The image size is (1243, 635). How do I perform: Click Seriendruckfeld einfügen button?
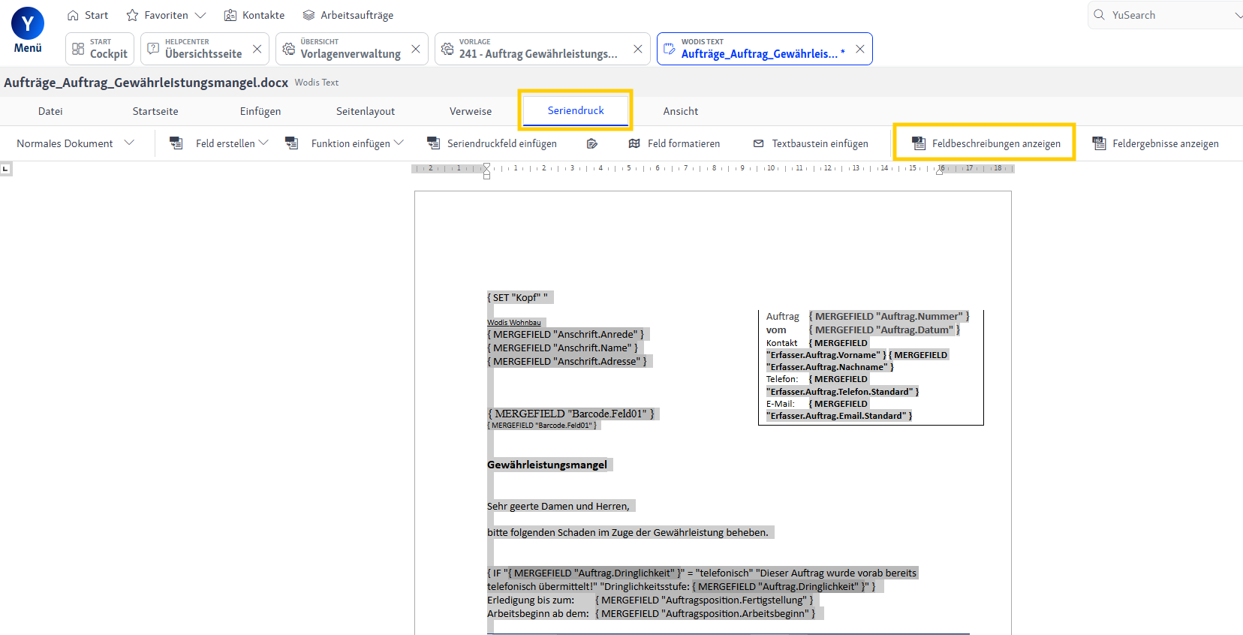[492, 143]
